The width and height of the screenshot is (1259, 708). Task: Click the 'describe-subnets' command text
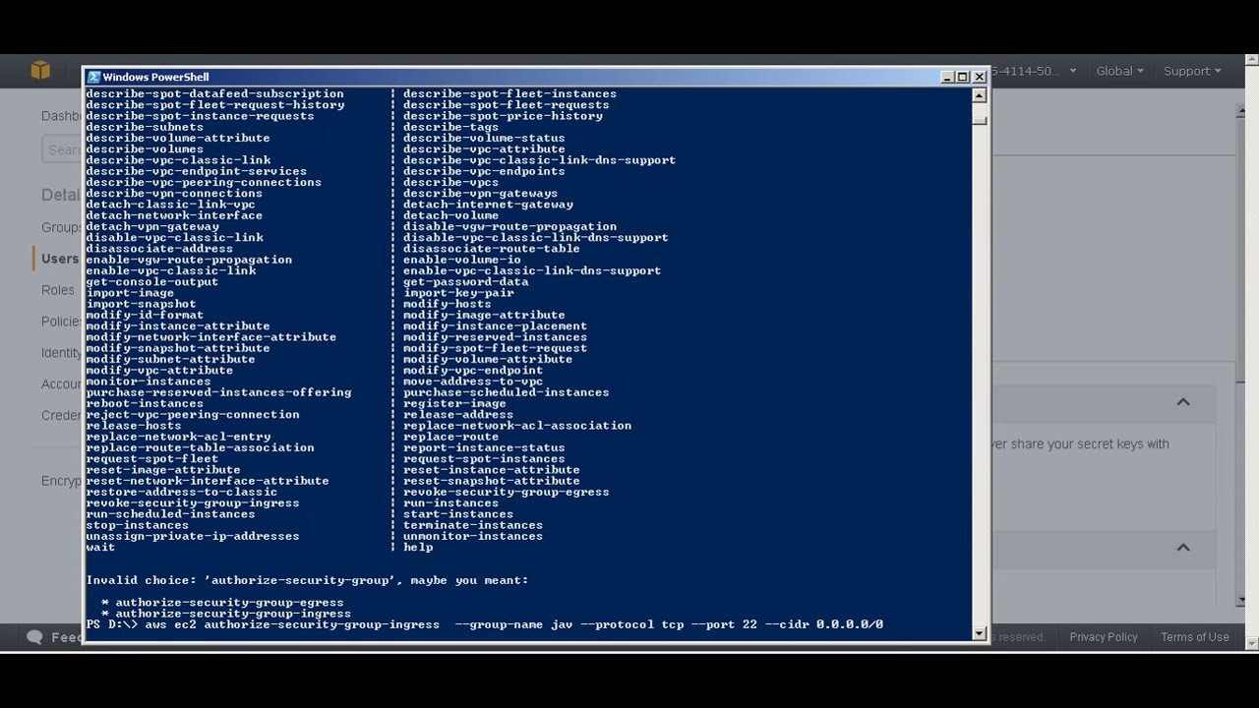point(145,127)
